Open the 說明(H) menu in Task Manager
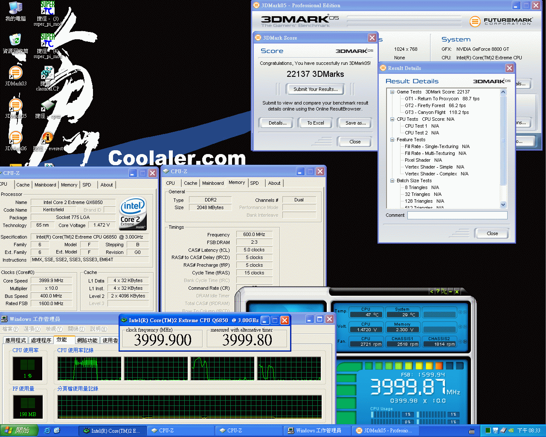 click(x=99, y=329)
